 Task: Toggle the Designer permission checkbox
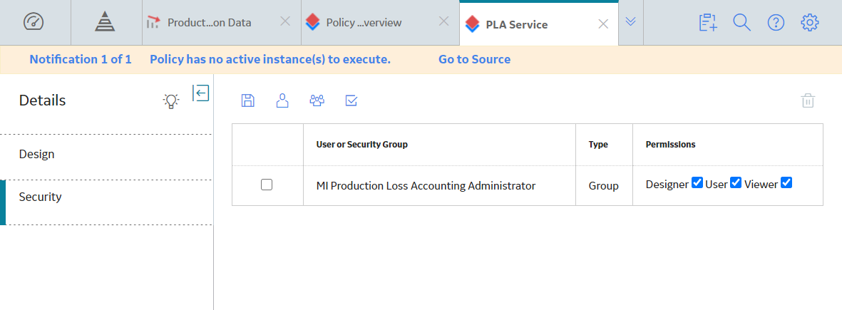pyautogui.click(x=697, y=183)
